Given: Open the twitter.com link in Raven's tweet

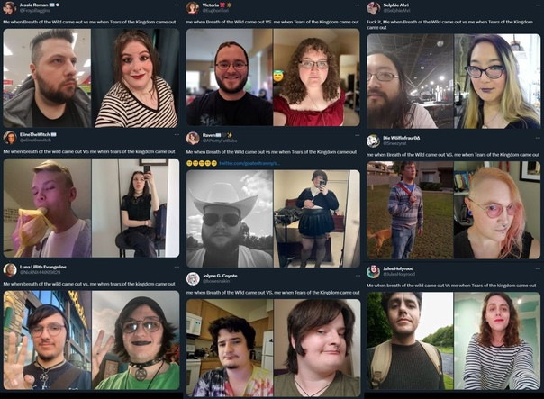Looking at the screenshot, I should [249, 163].
